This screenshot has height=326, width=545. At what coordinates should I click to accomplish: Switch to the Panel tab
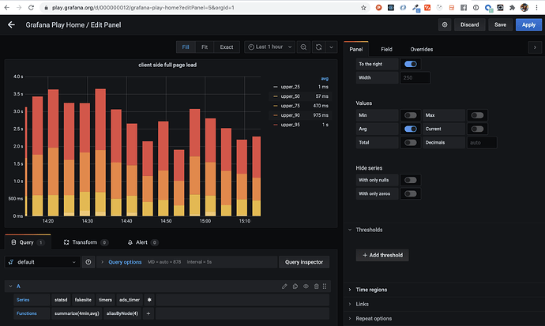[x=356, y=49]
